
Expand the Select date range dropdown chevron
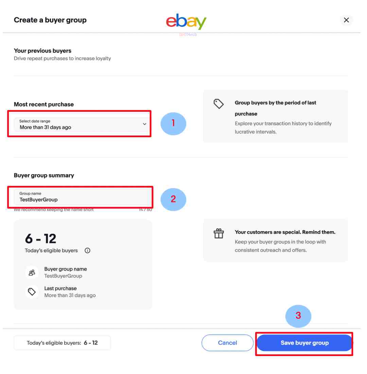pyautogui.click(x=144, y=124)
